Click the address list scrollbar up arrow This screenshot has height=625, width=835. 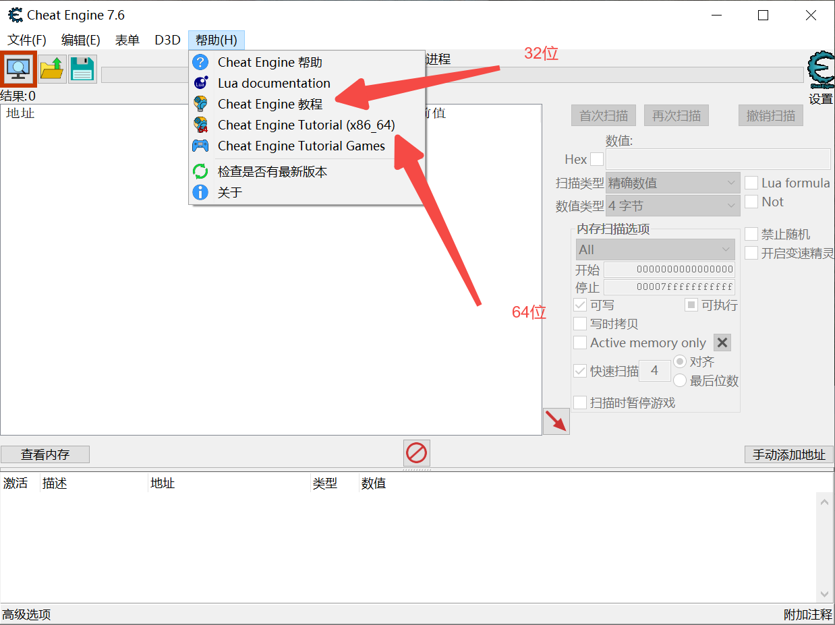[824, 502]
